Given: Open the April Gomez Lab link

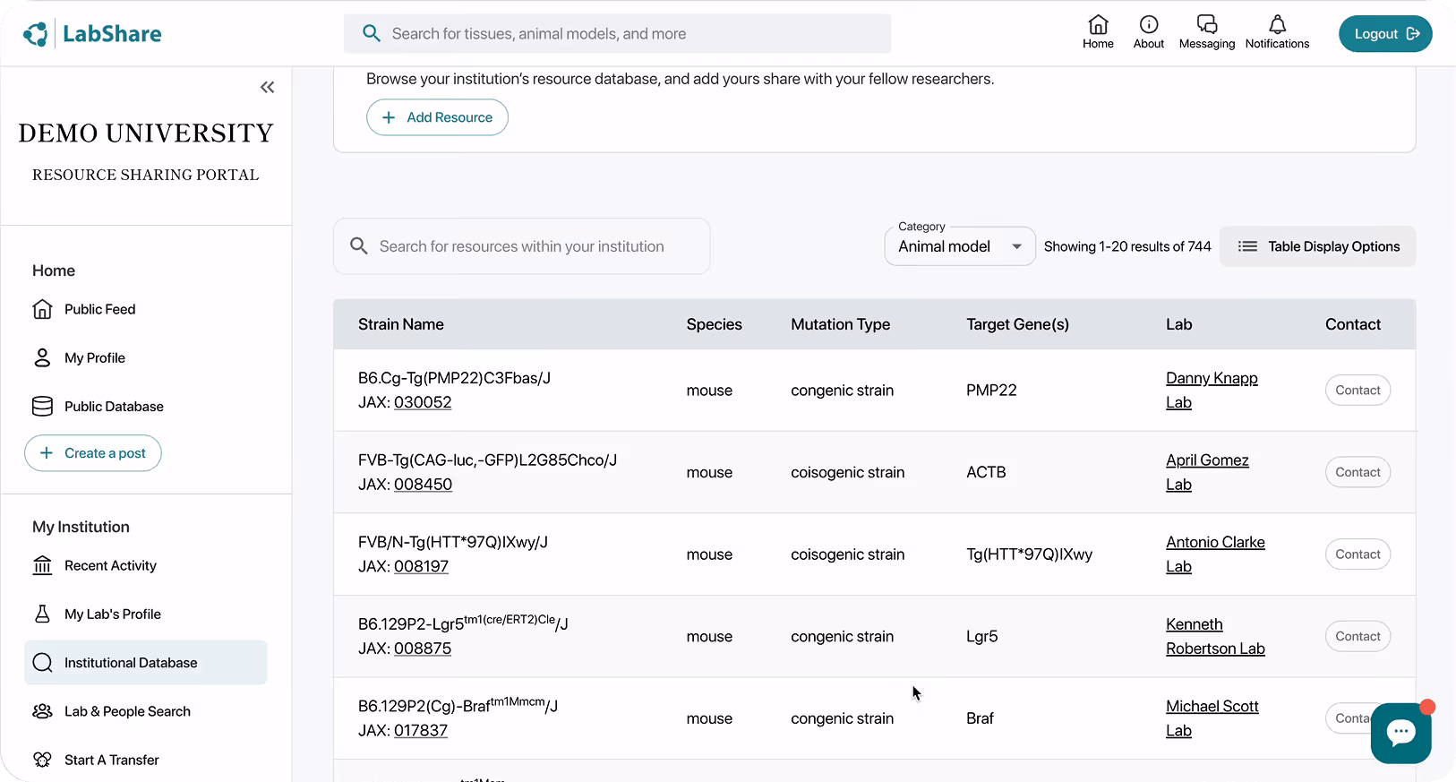Looking at the screenshot, I should click(x=1207, y=472).
